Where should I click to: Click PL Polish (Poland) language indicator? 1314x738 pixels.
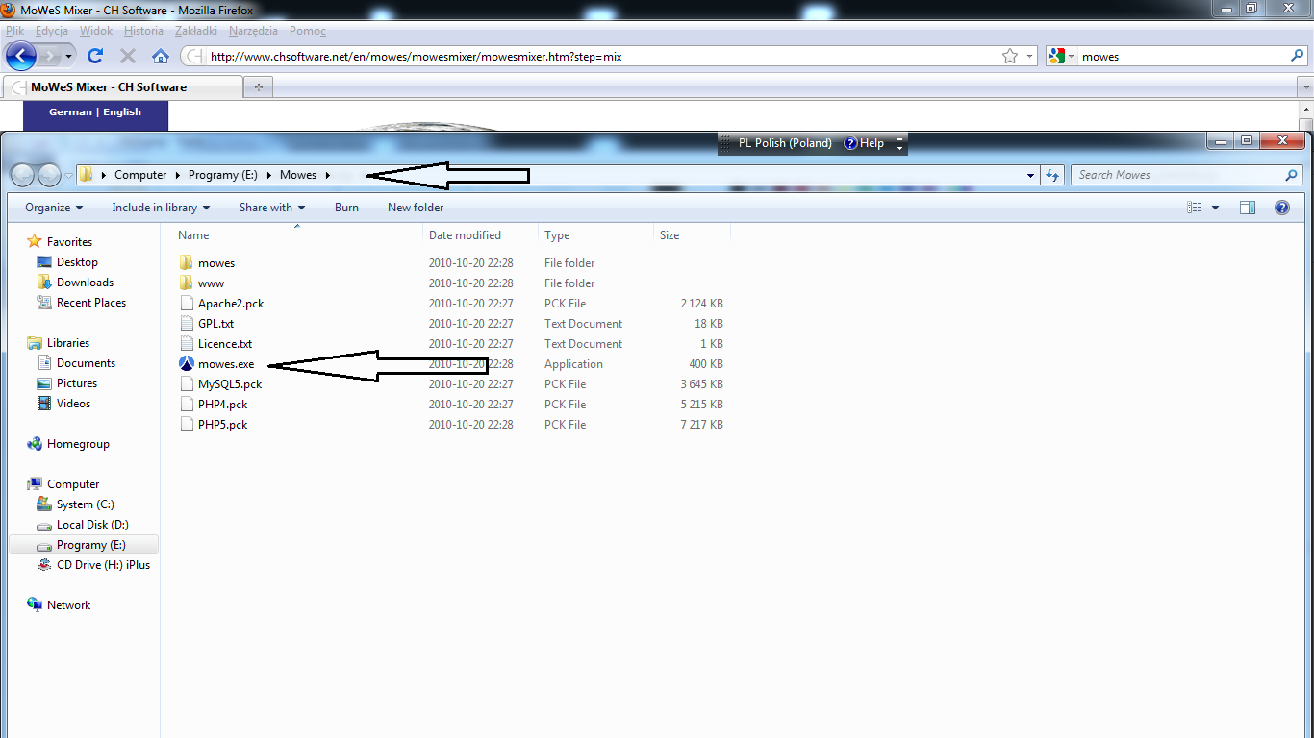point(785,143)
